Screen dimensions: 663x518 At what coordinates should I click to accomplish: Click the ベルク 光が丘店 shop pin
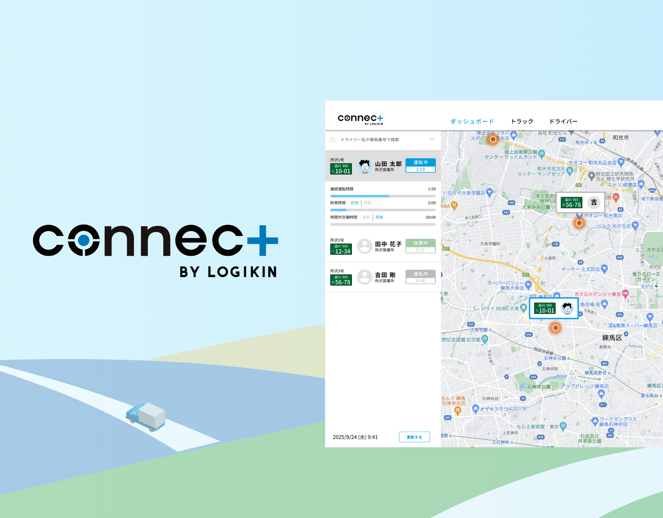click(635, 225)
